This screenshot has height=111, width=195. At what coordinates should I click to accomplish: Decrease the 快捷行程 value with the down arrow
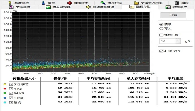(x=178, y=42)
